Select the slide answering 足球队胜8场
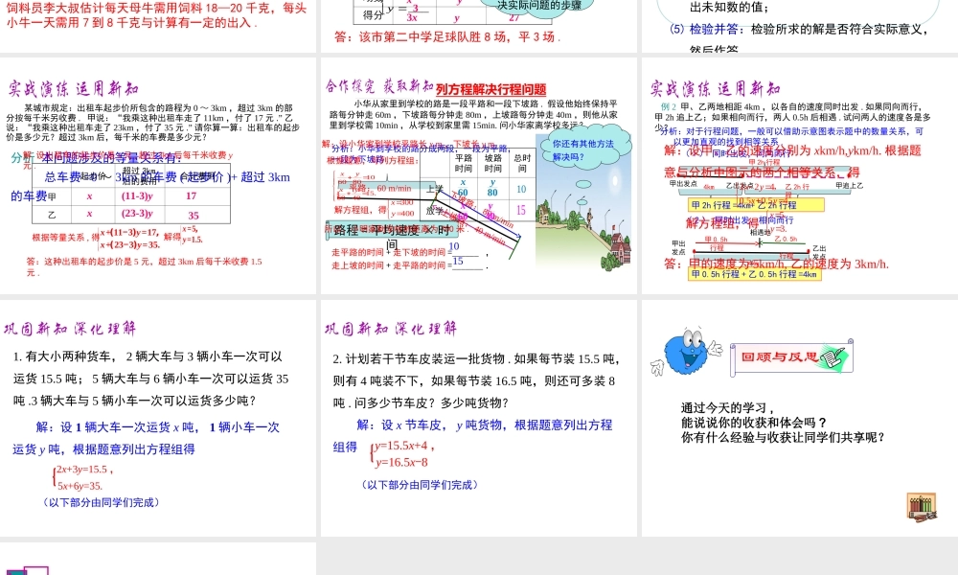This screenshot has height=575, width=958. coord(478,26)
